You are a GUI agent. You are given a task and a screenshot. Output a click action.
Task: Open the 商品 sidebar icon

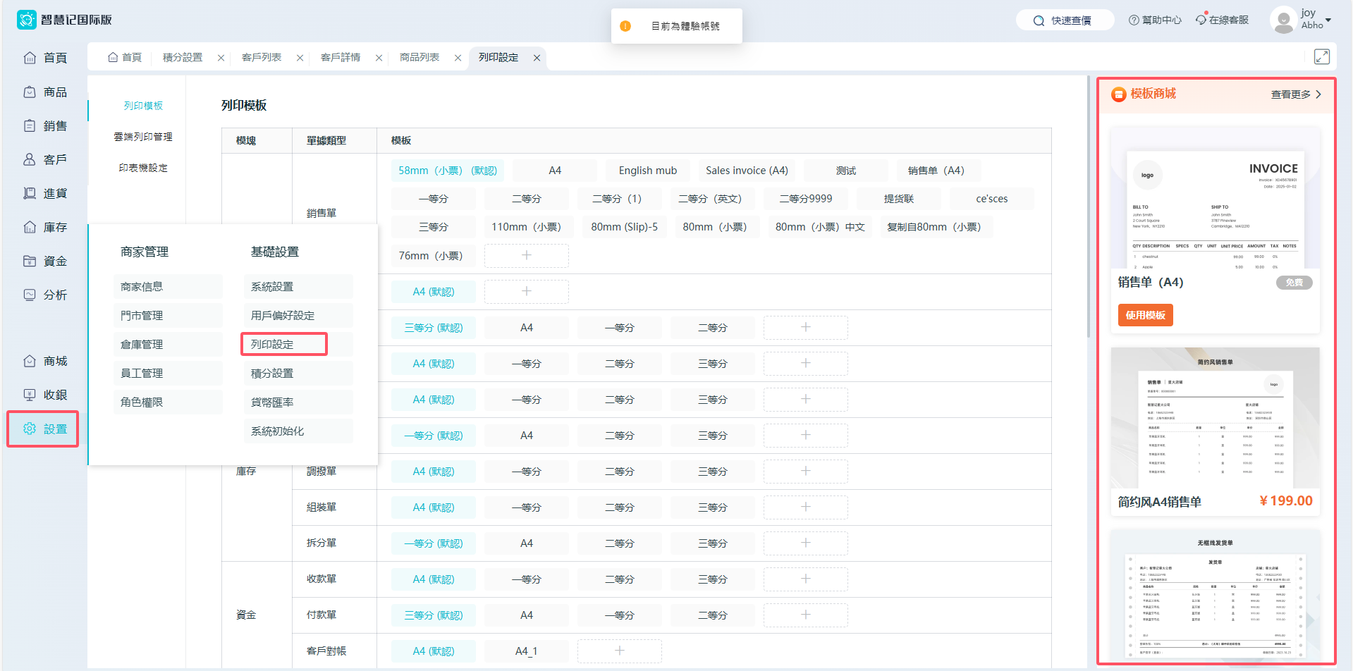[x=30, y=92]
